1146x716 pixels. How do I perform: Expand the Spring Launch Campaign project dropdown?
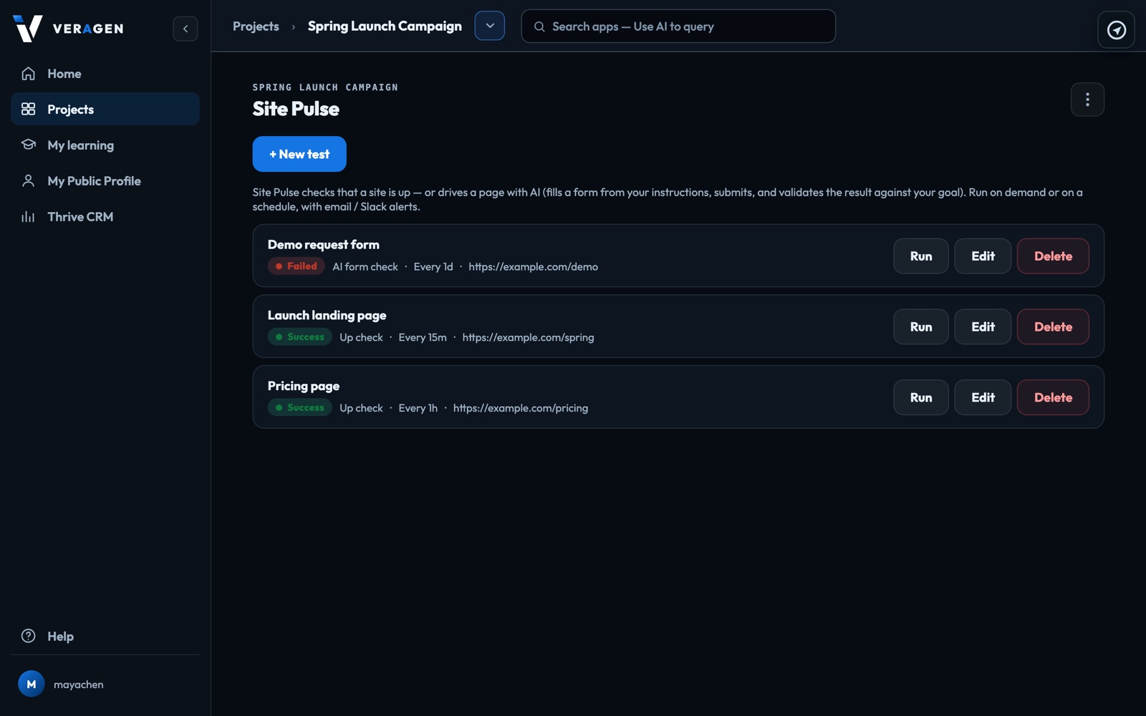click(490, 26)
